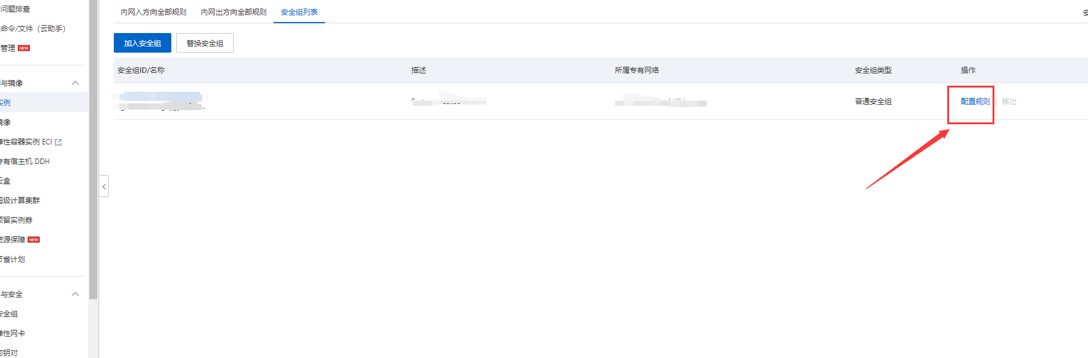Click the 加入安全组 button
This screenshot has height=358, width=1088.
pyautogui.click(x=143, y=43)
